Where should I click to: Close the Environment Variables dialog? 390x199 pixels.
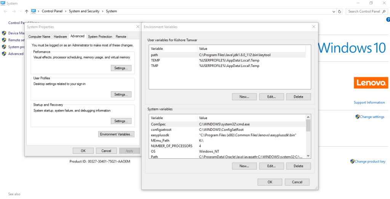314,27
